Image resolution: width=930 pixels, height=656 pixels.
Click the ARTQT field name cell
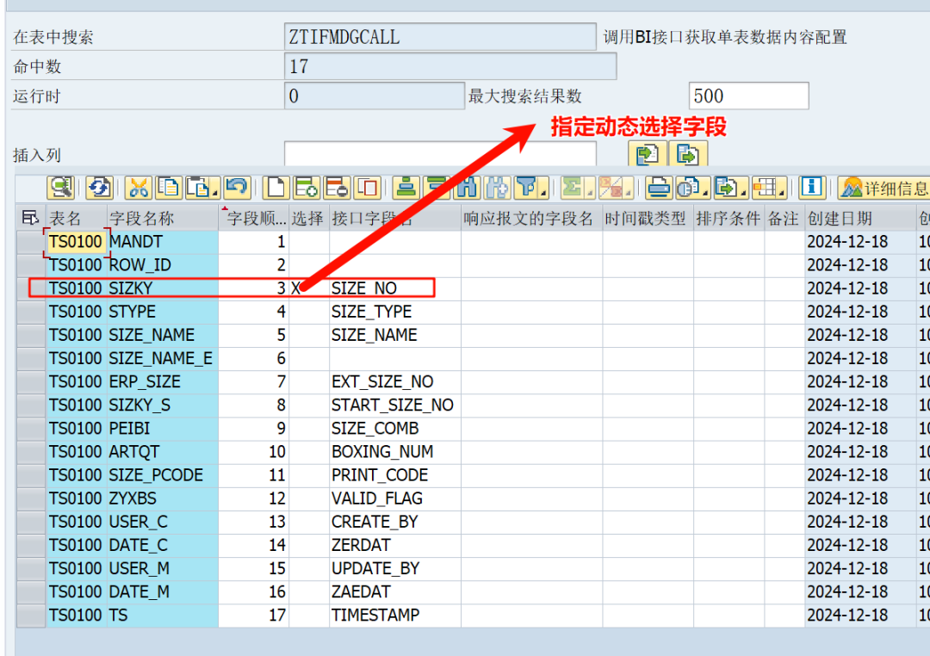[x=162, y=452]
